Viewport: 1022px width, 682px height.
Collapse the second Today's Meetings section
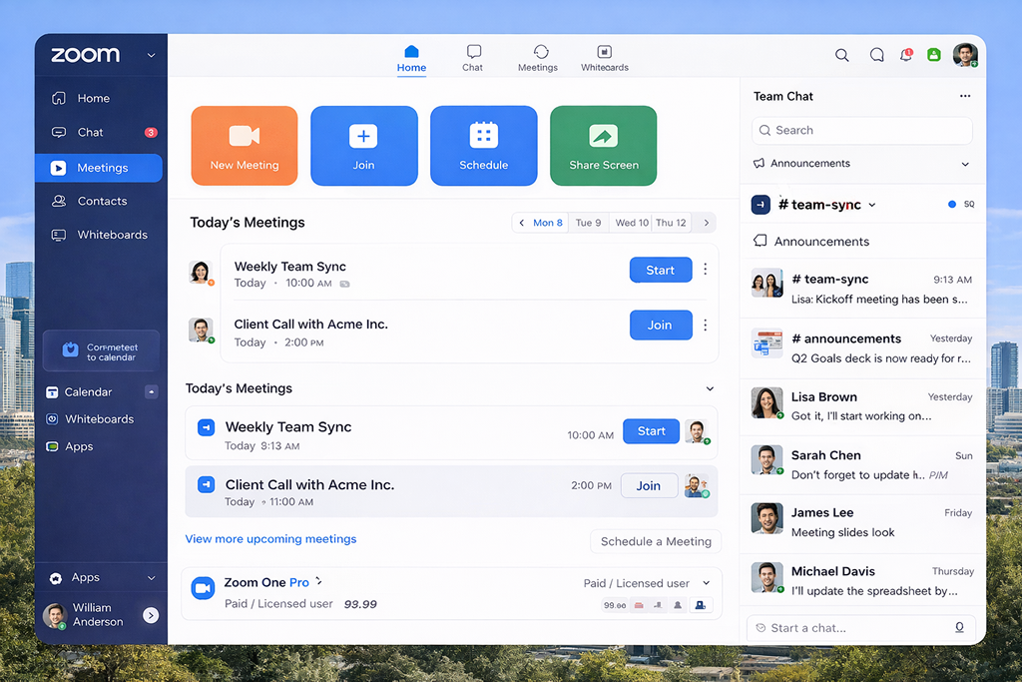point(710,388)
